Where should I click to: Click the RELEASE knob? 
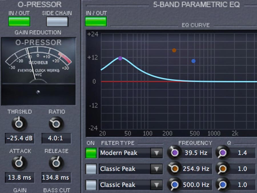(56, 163)
